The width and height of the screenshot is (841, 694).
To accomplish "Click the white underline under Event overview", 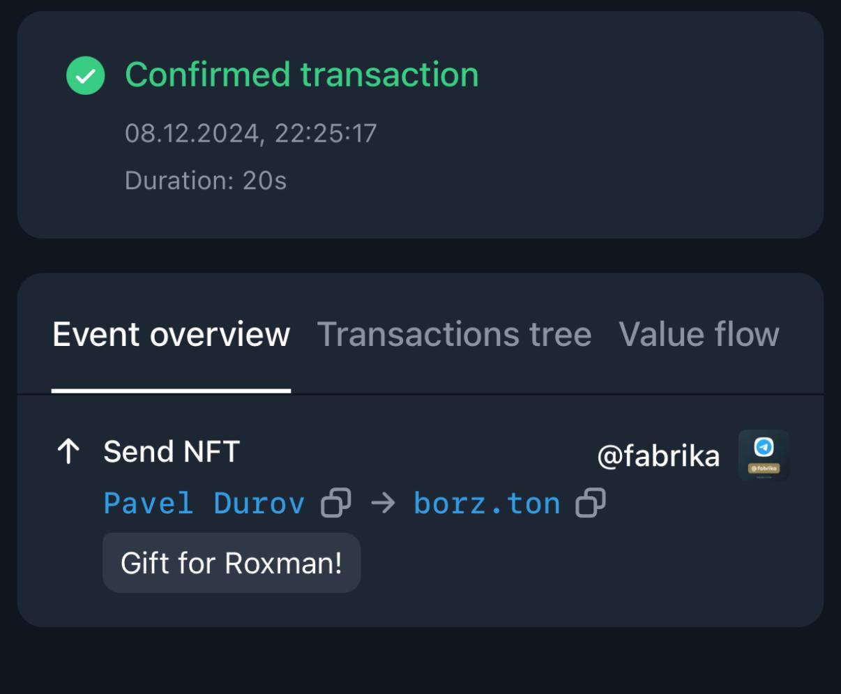I will (x=171, y=391).
